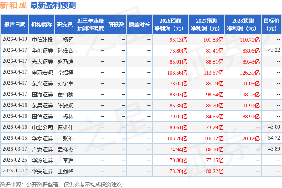282x188 pixels.
Task: Click the 广发证券 institution cell
Action: pyautogui.click(x=42, y=149)
